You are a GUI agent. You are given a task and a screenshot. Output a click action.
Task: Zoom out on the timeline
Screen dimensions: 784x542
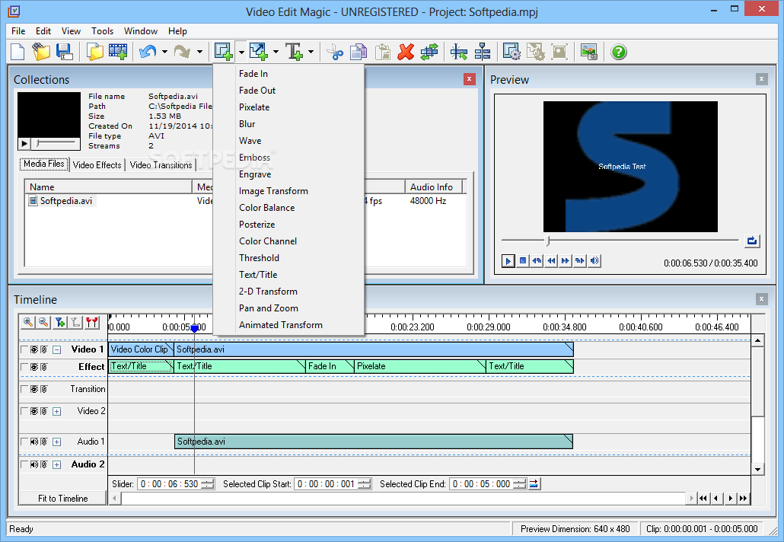click(x=43, y=323)
